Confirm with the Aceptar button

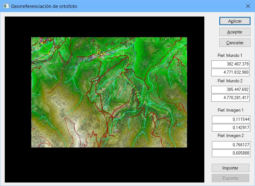[235, 32]
